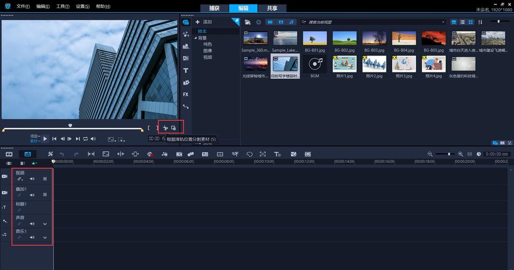This screenshot has width=514, height=270.
Task: Adjust library thumbnail size slider
Action: 498,21
